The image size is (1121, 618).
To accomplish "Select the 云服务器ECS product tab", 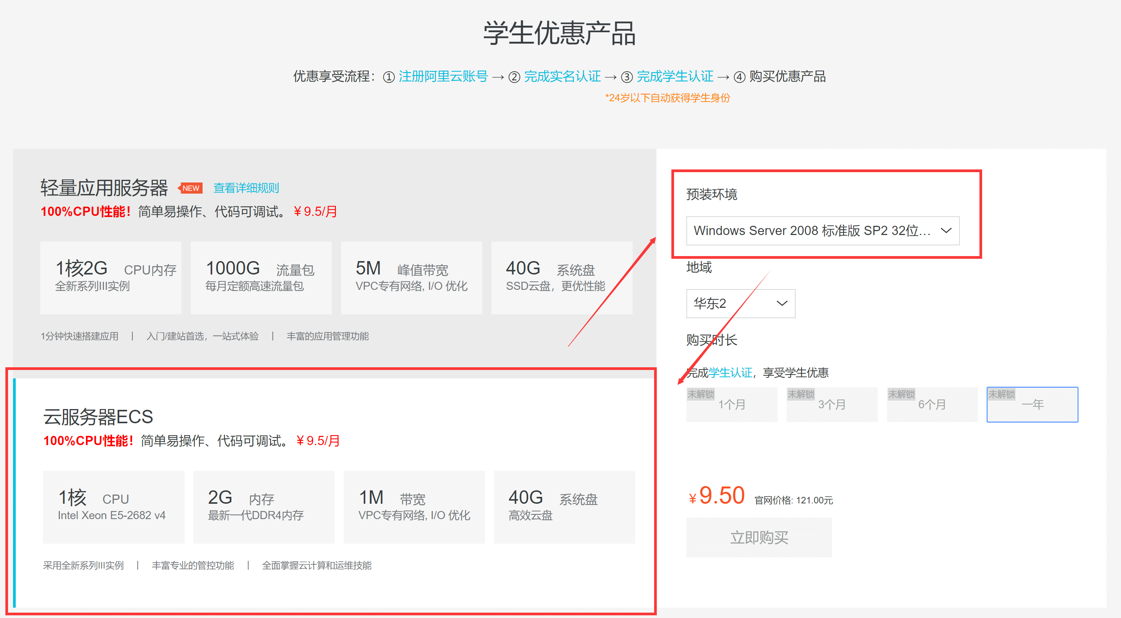I will (x=98, y=417).
